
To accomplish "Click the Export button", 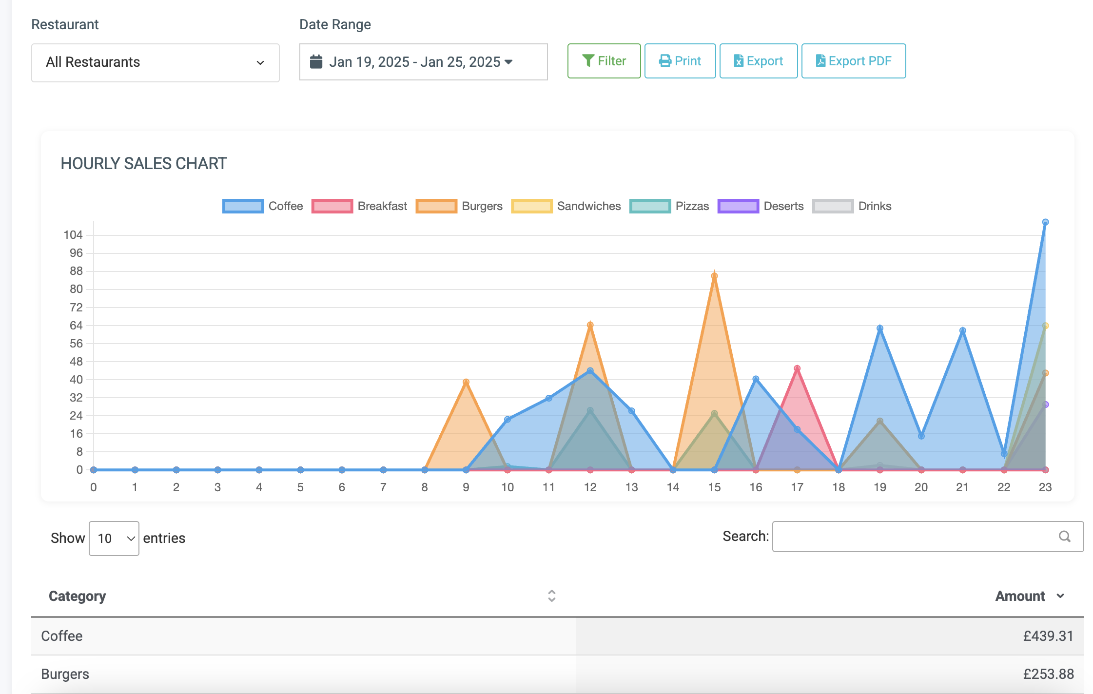I will (758, 61).
